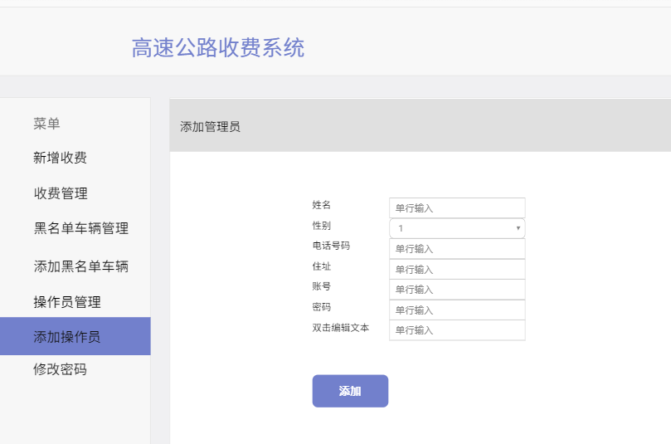Click the 菜单 sidebar heading

pos(46,124)
